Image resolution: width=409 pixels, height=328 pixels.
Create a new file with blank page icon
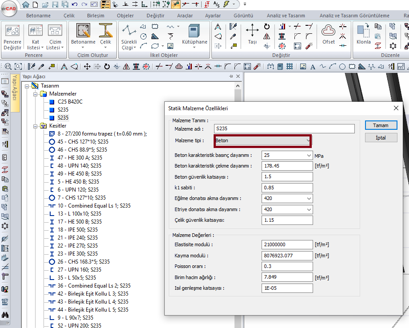(35, 4)
